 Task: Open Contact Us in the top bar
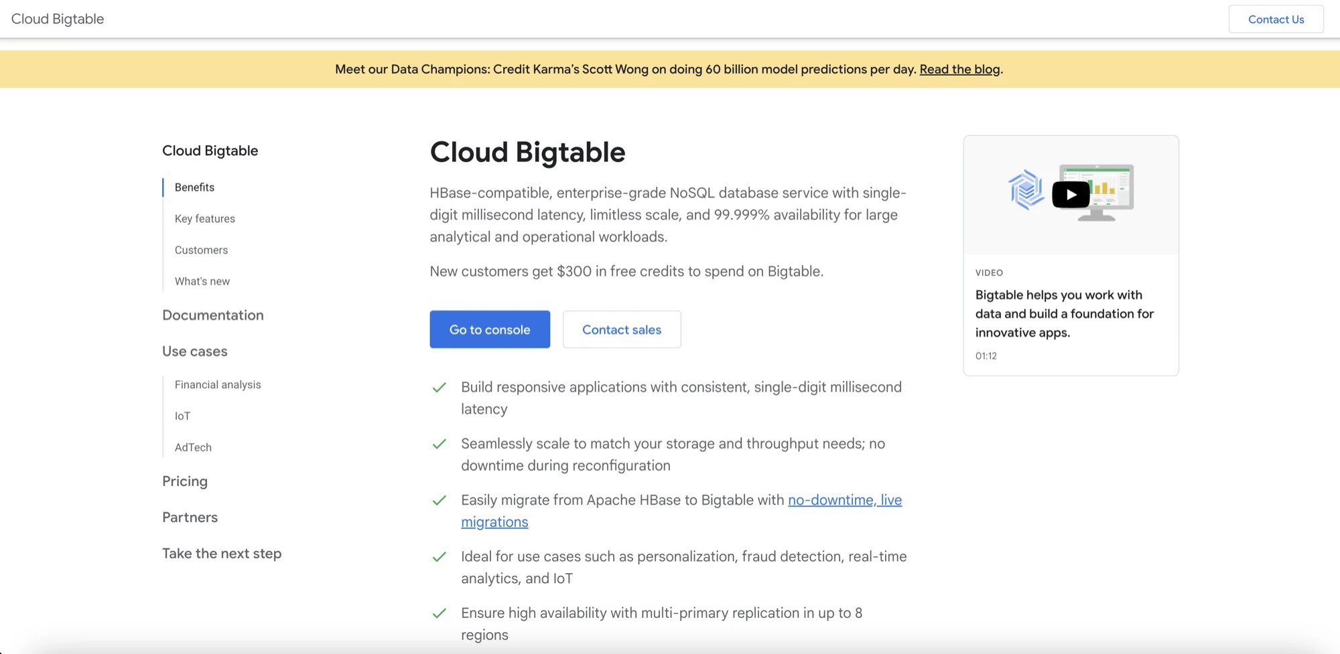point(1275,19)
